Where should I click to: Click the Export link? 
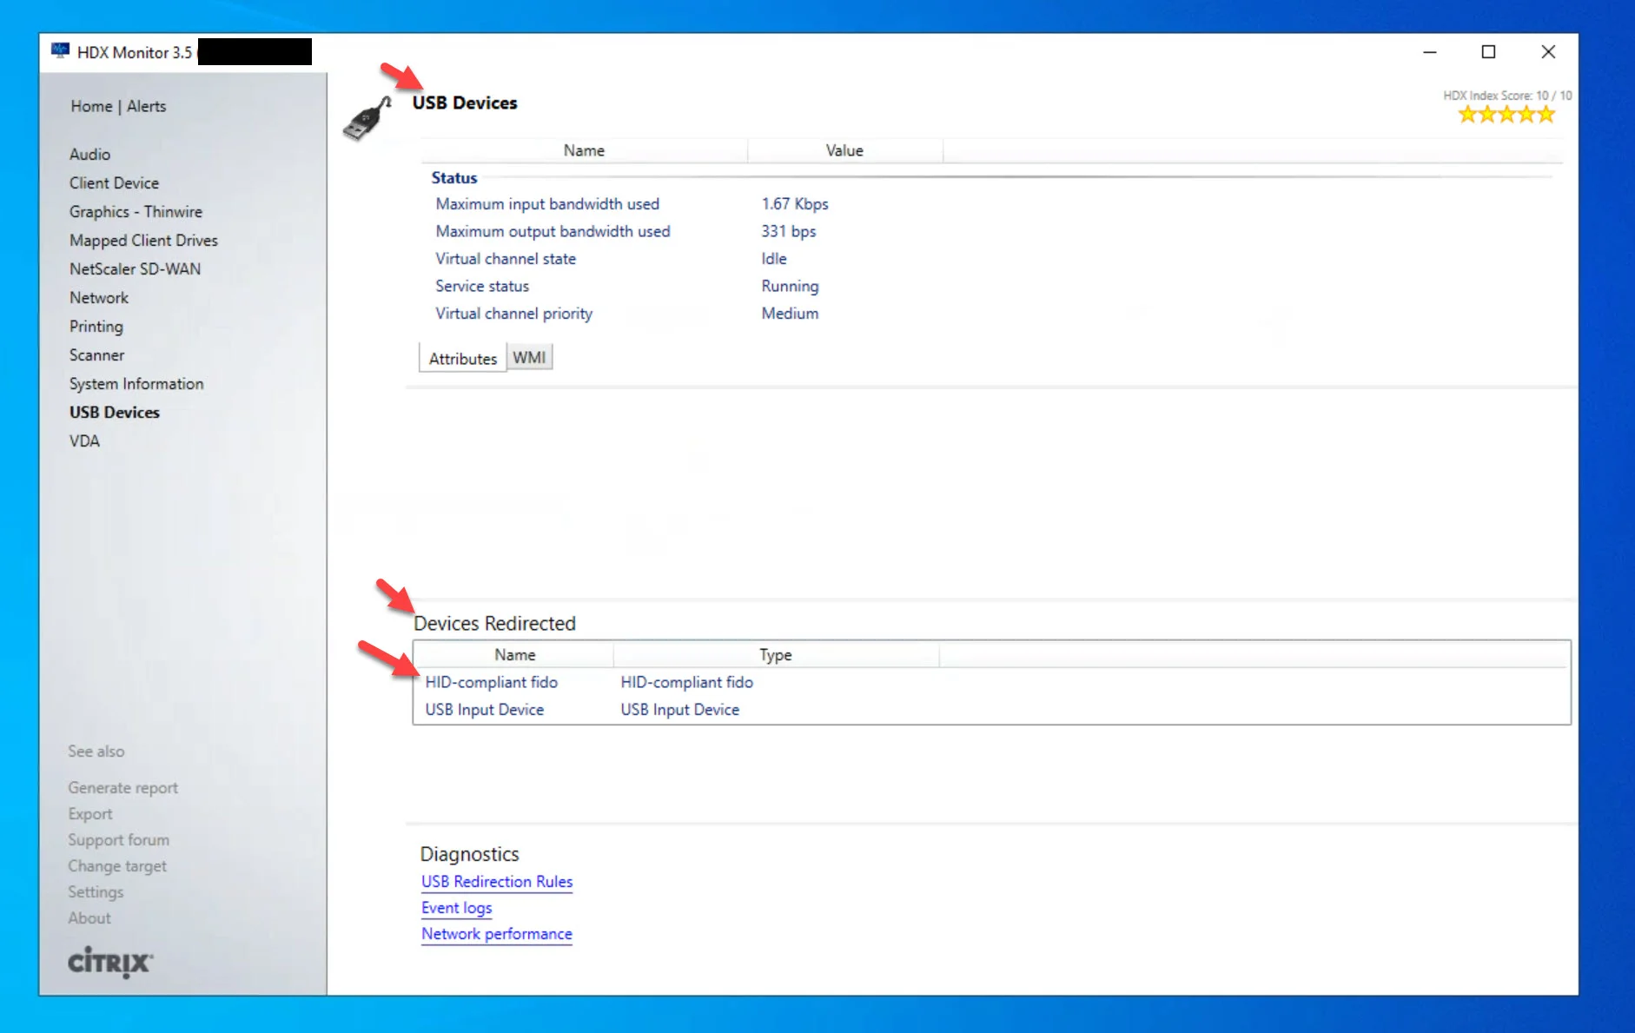point(90,813)
